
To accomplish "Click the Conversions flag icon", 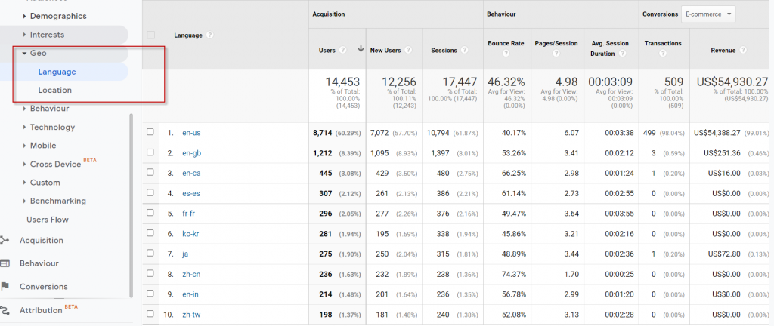I will pyautogui.click(x=5, y=287).
